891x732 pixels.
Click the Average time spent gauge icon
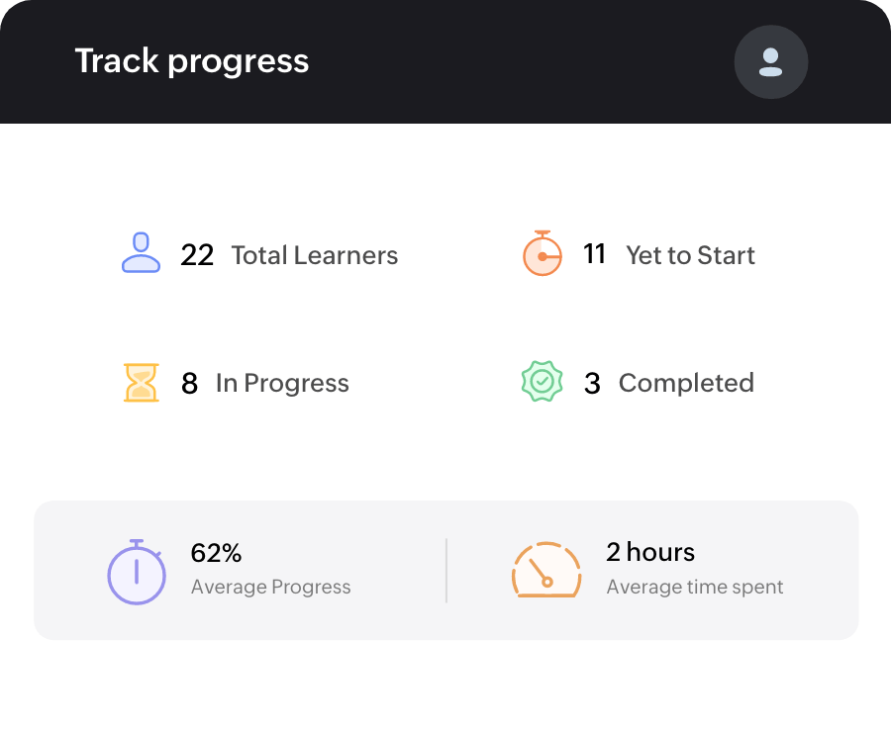coord(546,570)
